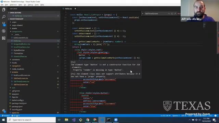Collapse the REDDITDEMOAPP project section

click(34, 19)
